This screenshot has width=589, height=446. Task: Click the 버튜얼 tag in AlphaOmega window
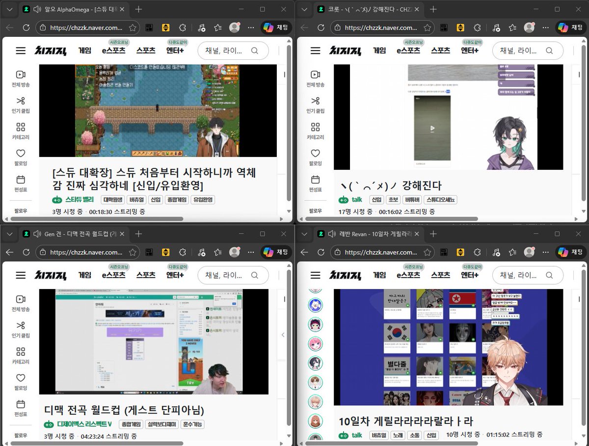136,200
